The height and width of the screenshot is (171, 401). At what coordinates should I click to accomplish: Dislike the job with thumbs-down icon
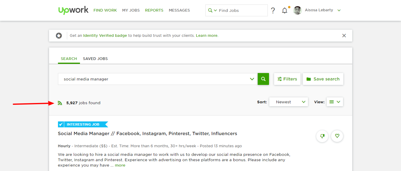click(x=322, y=136)
